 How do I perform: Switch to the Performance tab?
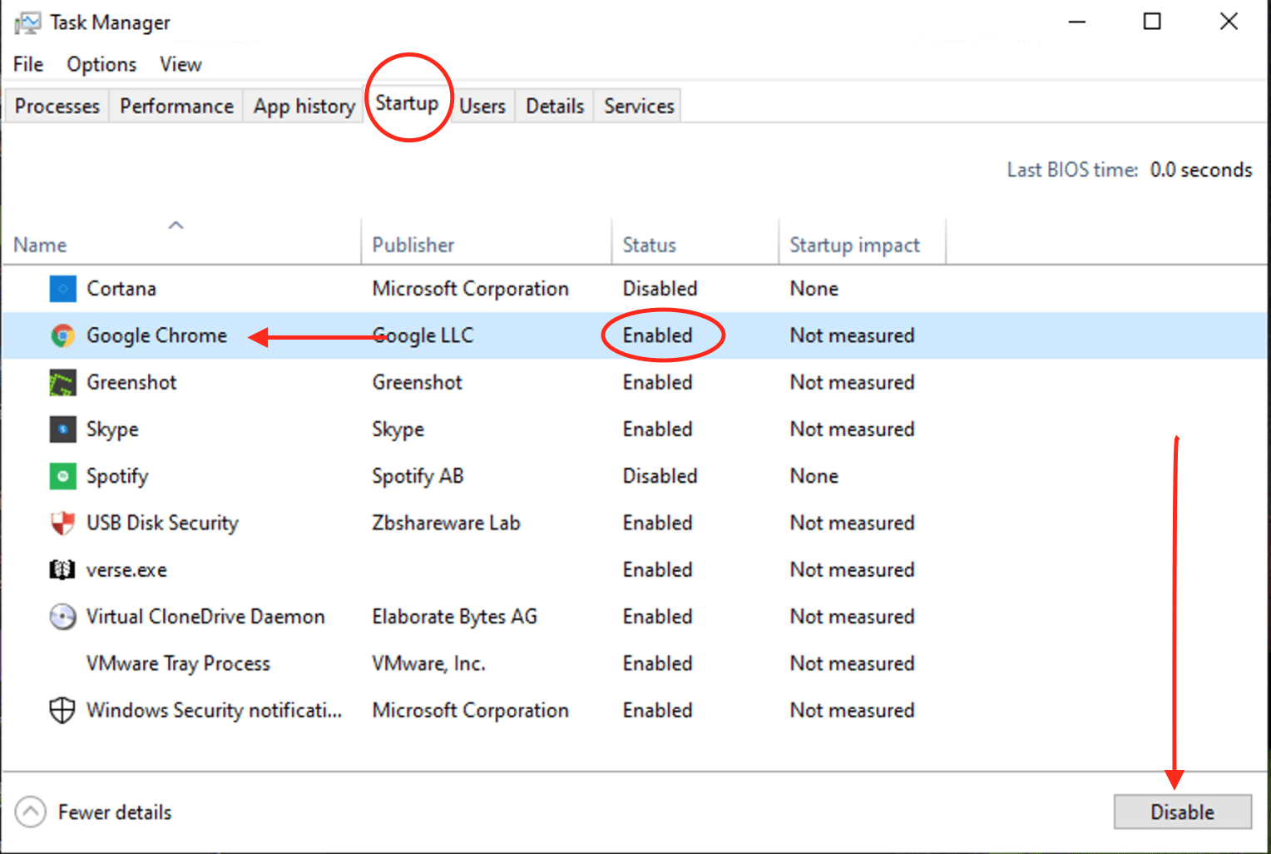click(x=176, y=107)
